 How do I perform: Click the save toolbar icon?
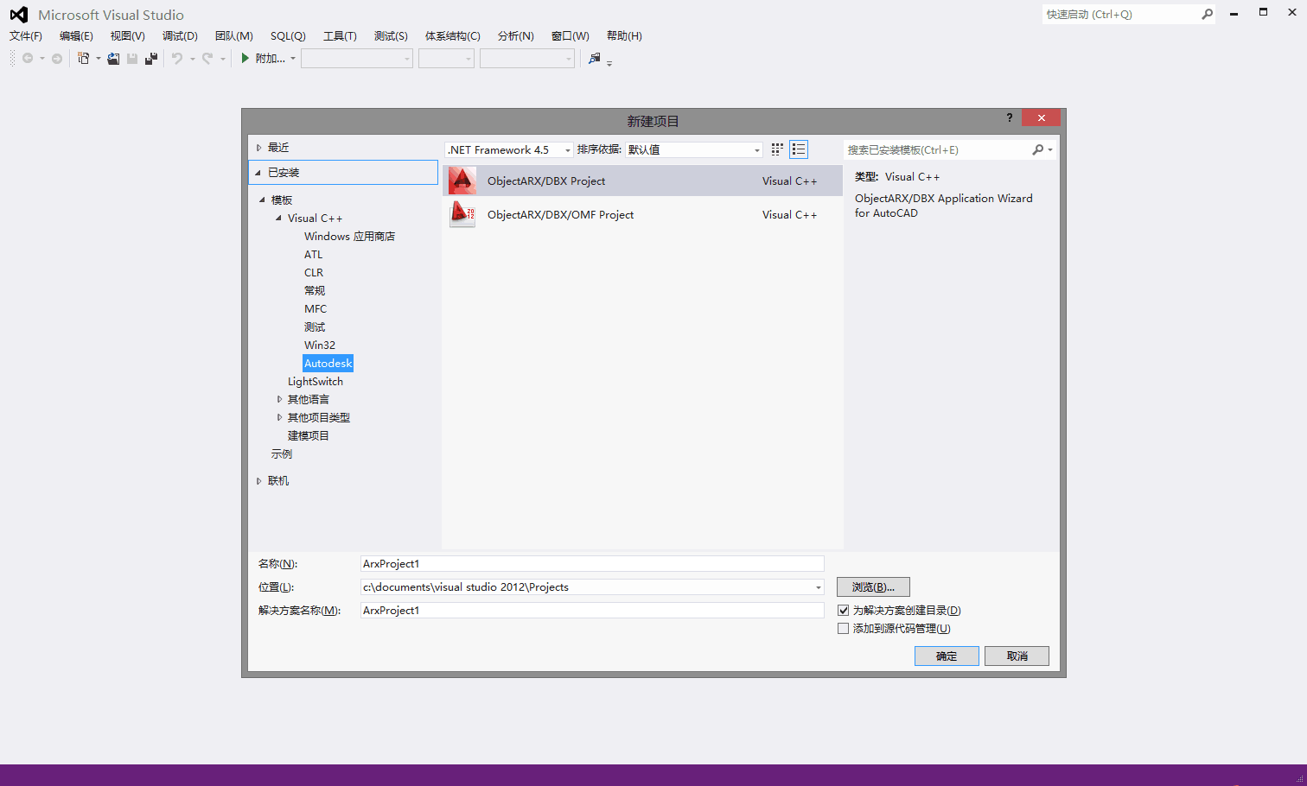(x=132, y=58)
